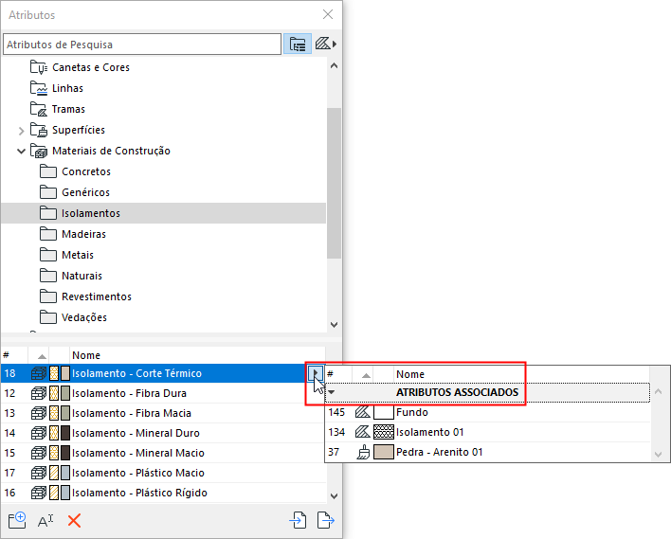The image size is (671, 539).
Task: Click building material icon of Mineral Duro
Action: tap(39, 433)
